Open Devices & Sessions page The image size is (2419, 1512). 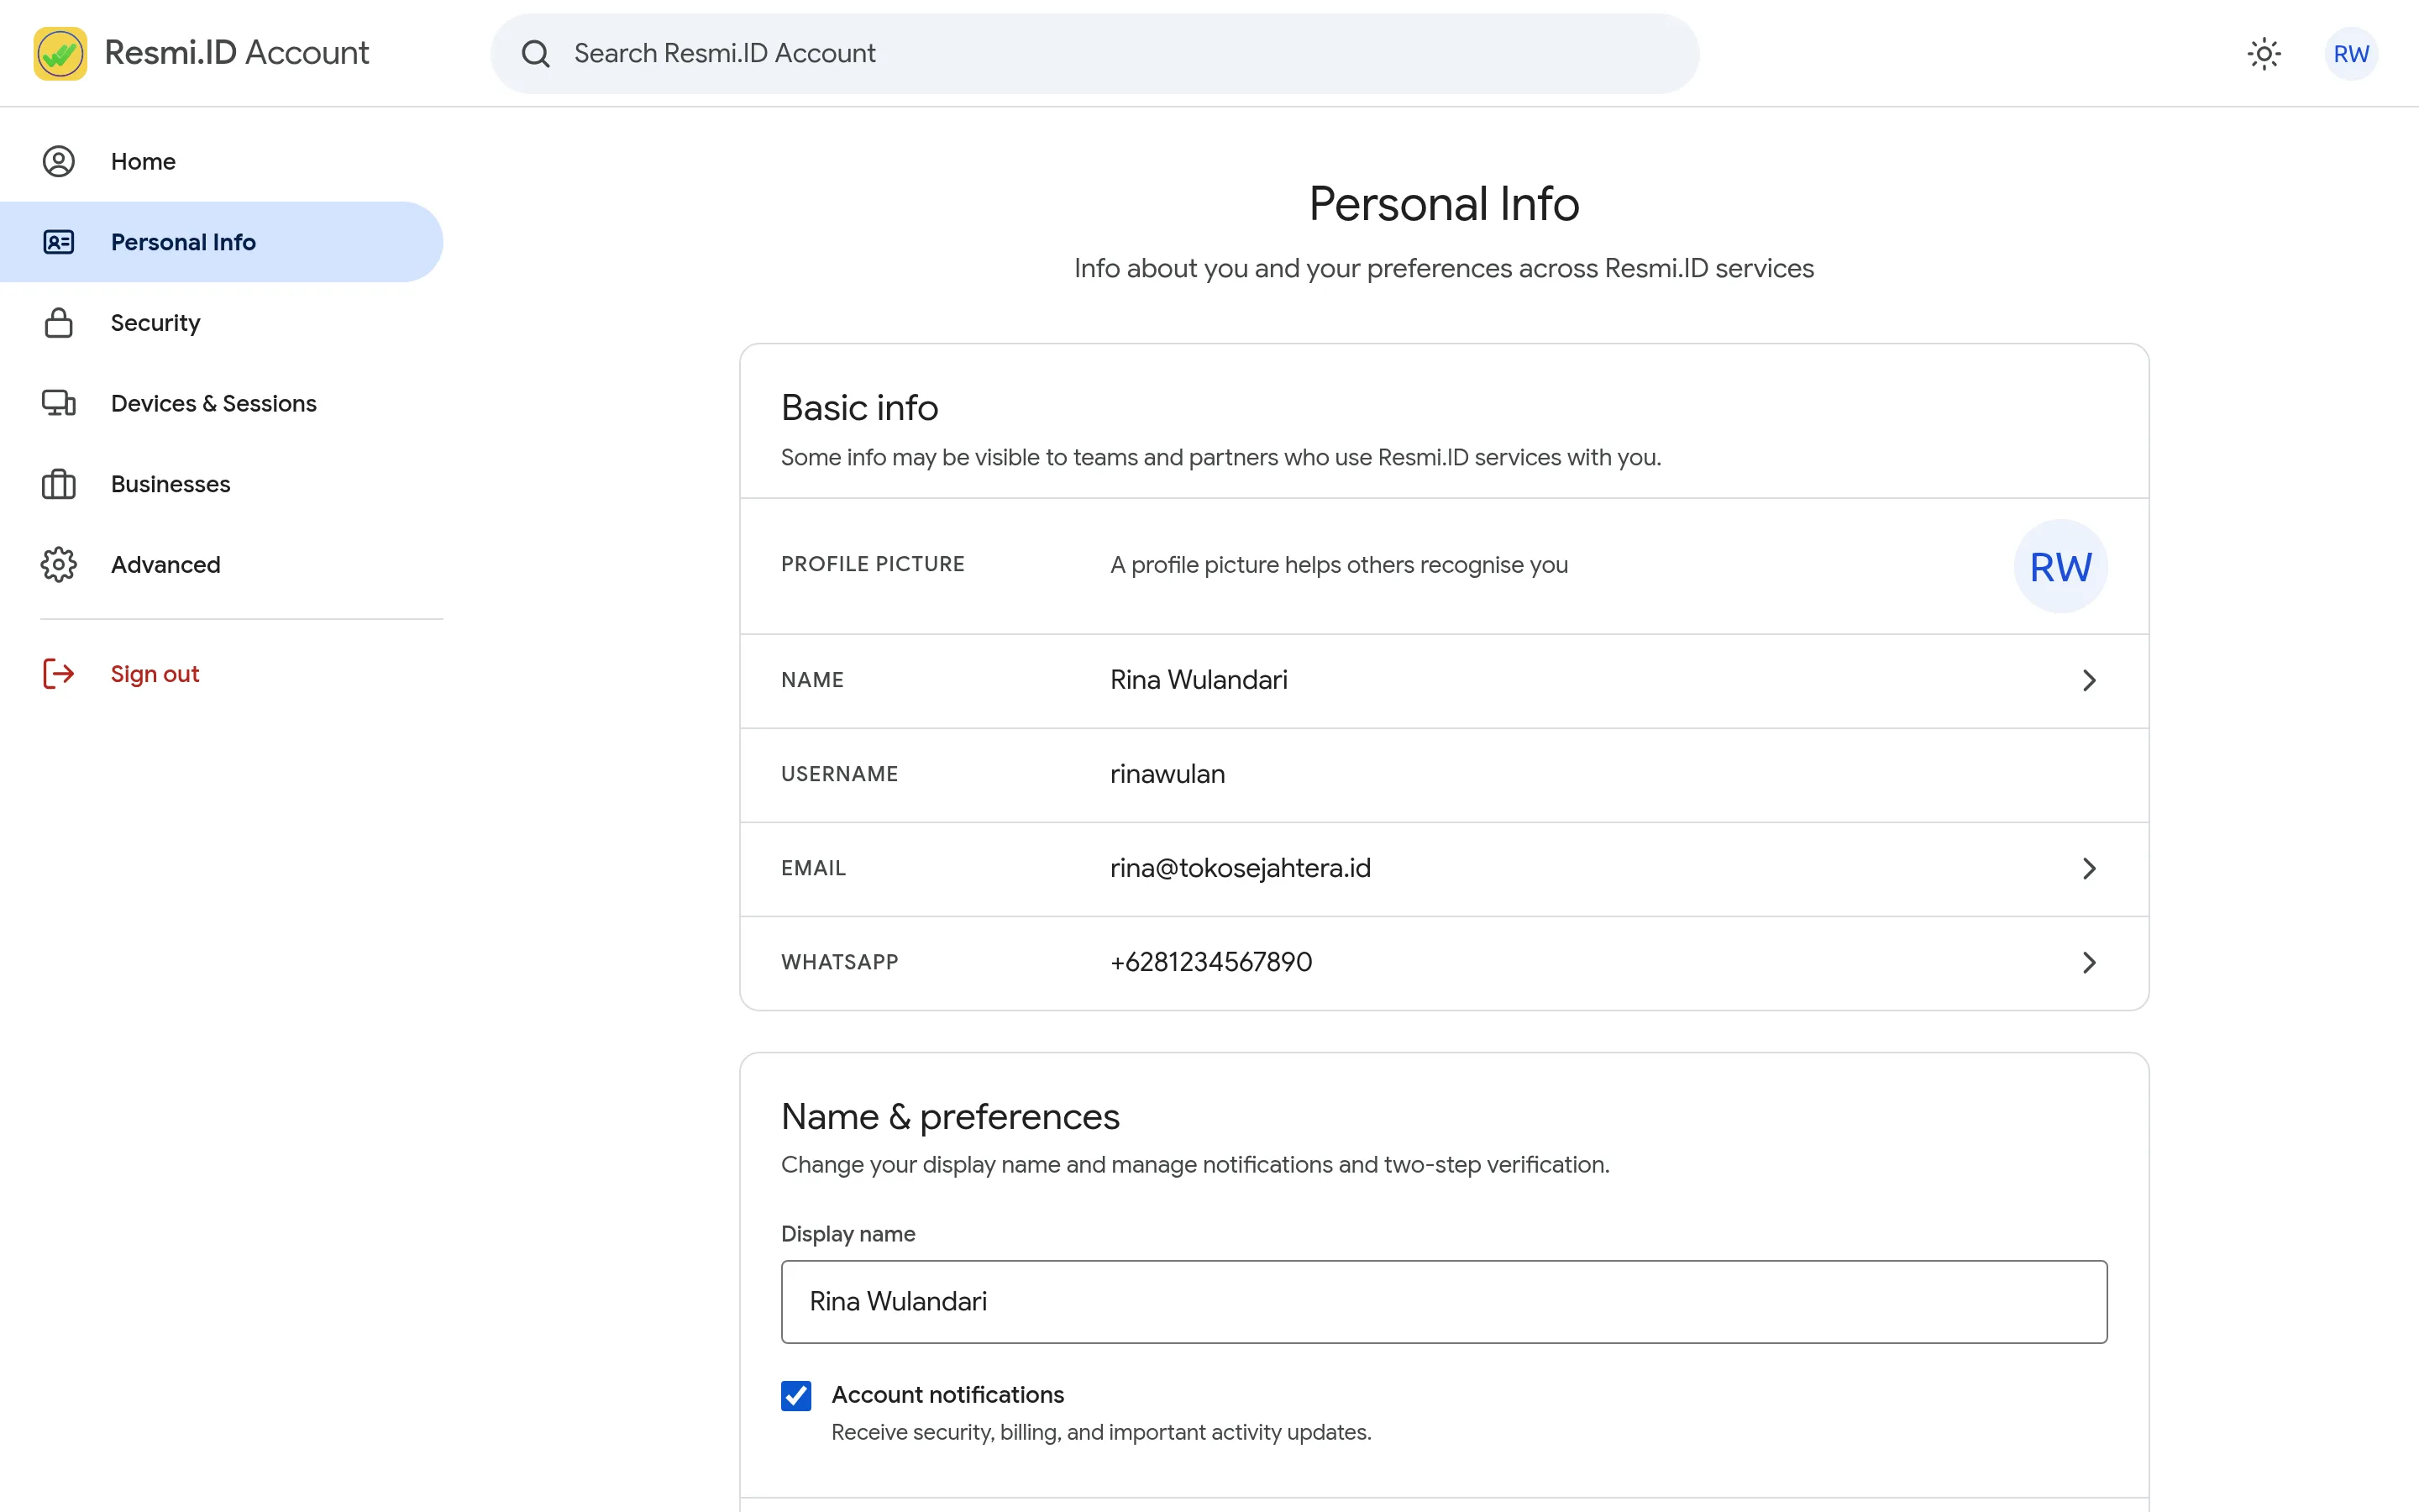221,403
